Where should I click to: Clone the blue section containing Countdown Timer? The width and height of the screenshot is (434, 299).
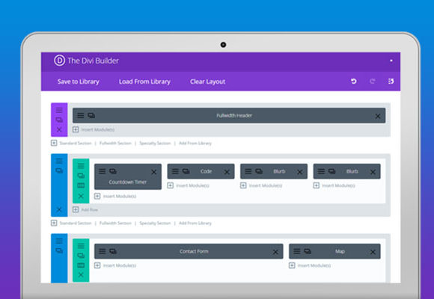pyautogui.click(x=59, y=170)
